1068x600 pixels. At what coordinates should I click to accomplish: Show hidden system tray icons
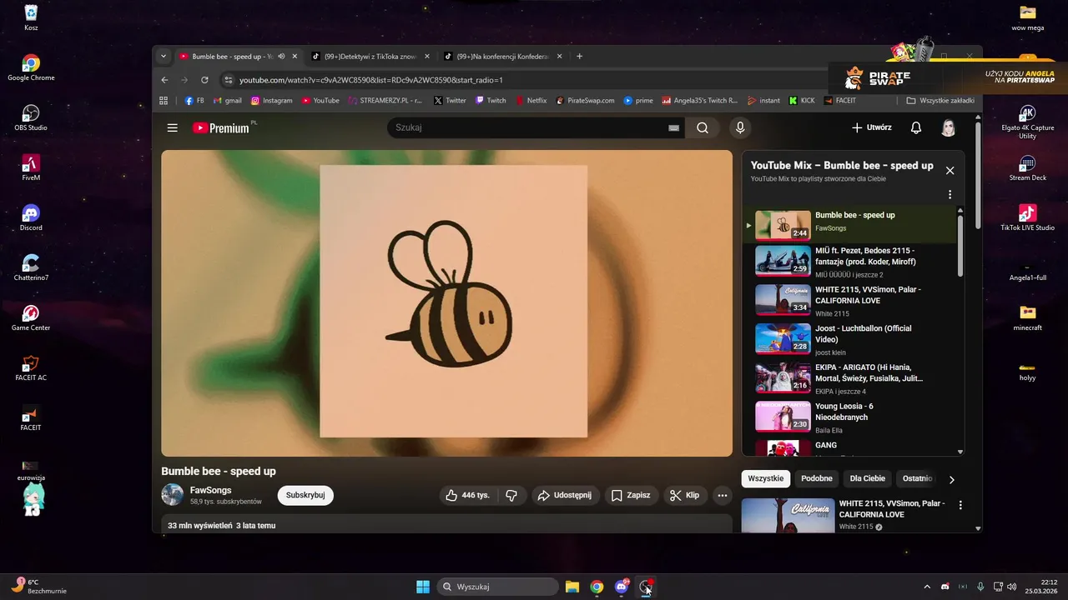[926, 587]
